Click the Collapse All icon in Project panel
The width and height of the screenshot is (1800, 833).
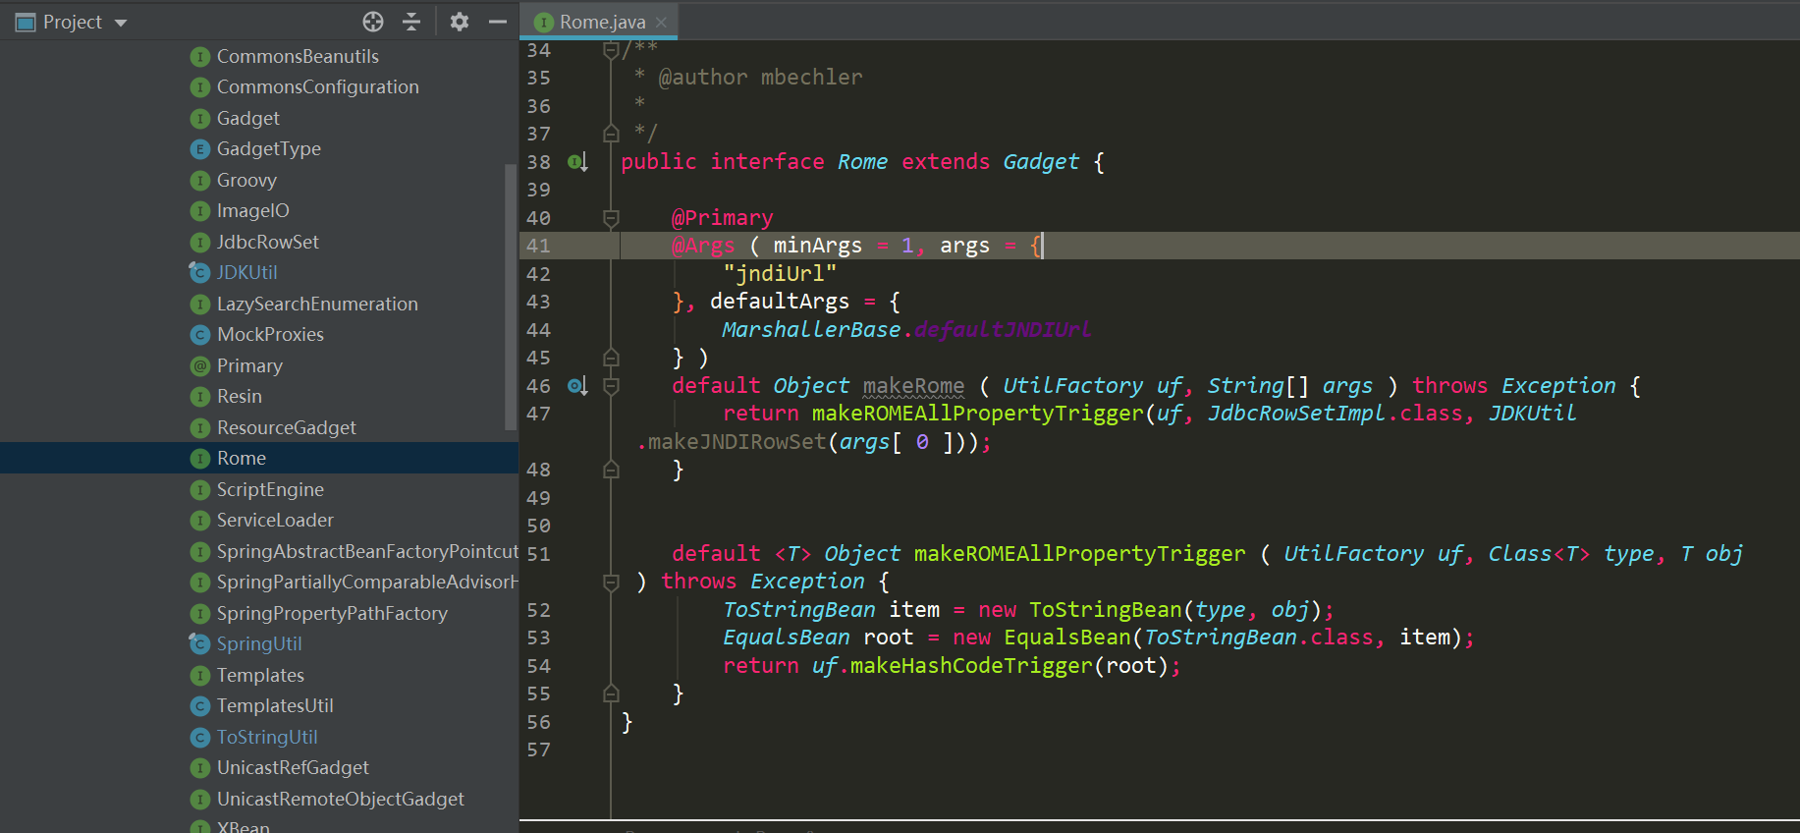tap(411, 22)
